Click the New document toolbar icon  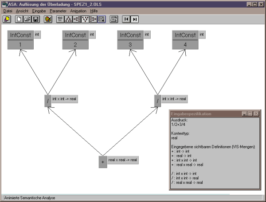pyautogui.click(x=19, y=19)
